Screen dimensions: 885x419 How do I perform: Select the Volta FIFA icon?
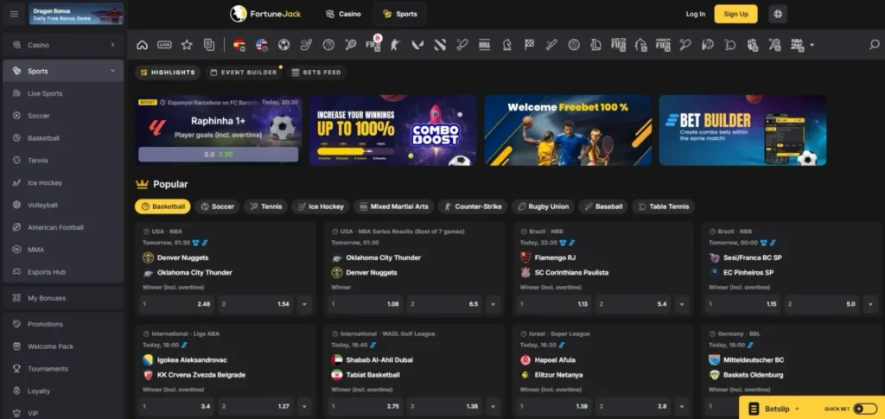click(618, 45)
